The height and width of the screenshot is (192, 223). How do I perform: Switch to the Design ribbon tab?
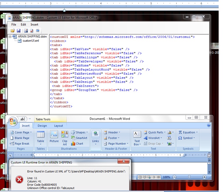point(42,126)
